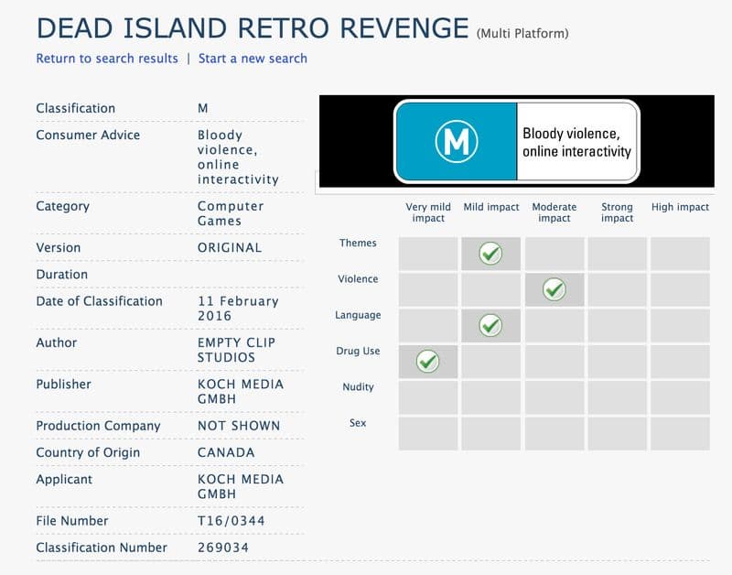This screenshot has height=575, width=732.
Task: Select the Very mild impact column header
Action: (428, 212)
